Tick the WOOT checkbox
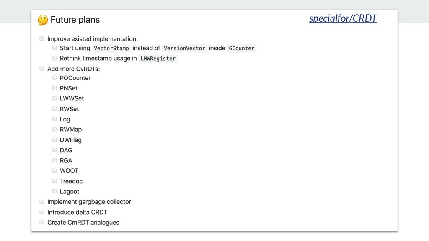Image resolution: width=429 pixels, height=241 pixels. (54, 171)
